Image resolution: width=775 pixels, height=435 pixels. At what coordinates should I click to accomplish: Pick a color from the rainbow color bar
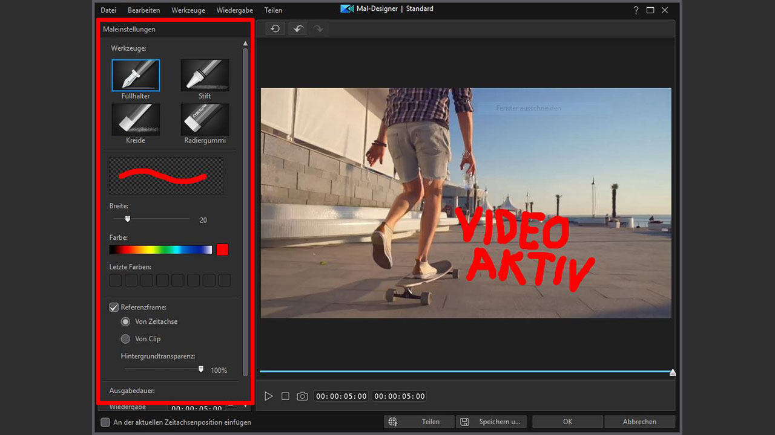160,250
